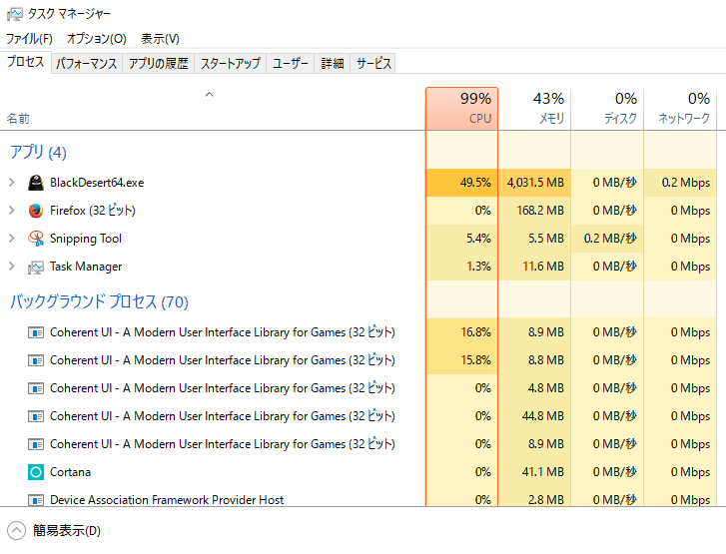The image size is (726, 554).
Task: Click the 11.6 MB memory cell of Task Manager
Action: [x=534, y=267]
